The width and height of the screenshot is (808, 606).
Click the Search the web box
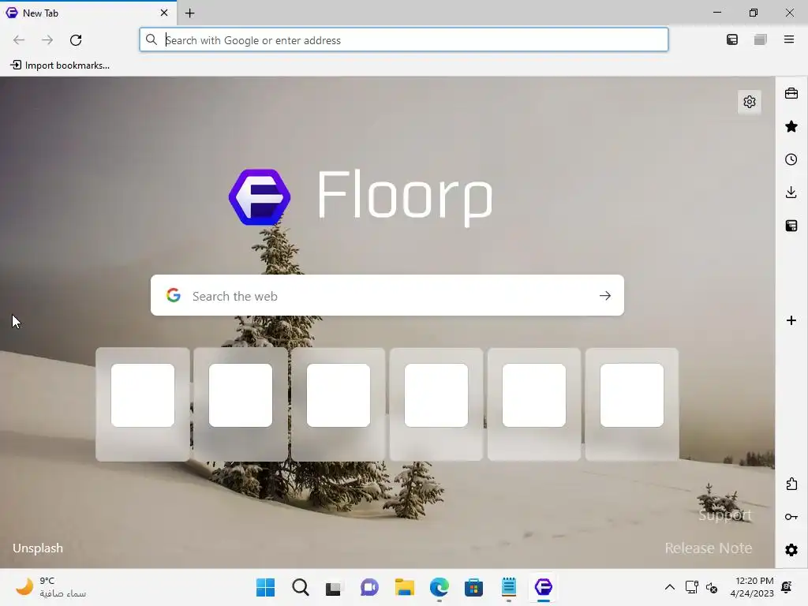pos(387,295)
